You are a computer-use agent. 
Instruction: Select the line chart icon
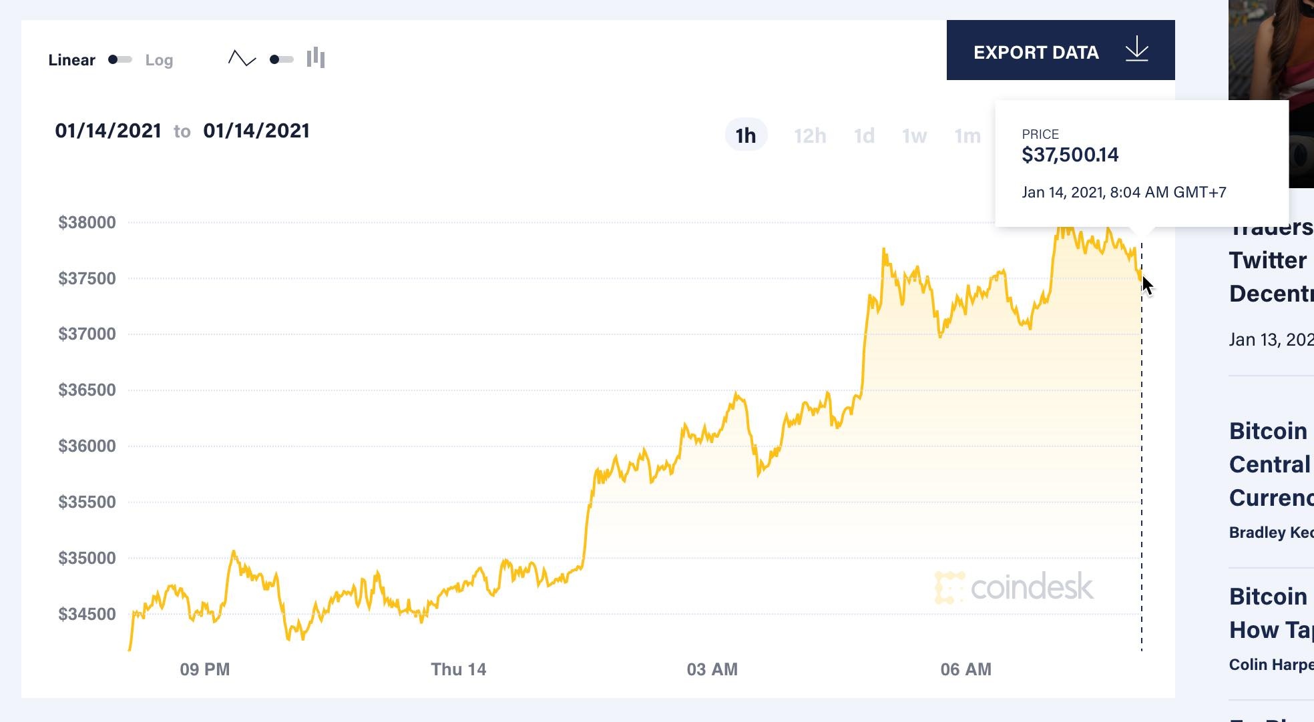(242, 59)
